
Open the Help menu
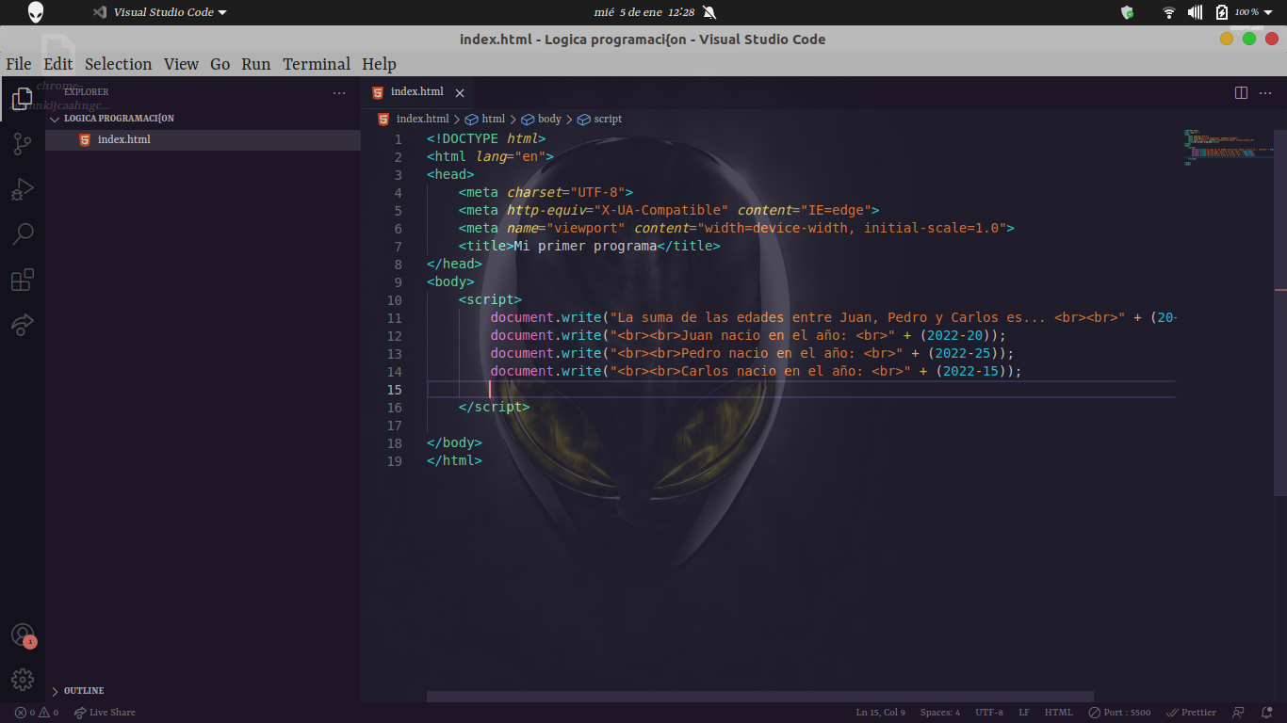(379, 64)
